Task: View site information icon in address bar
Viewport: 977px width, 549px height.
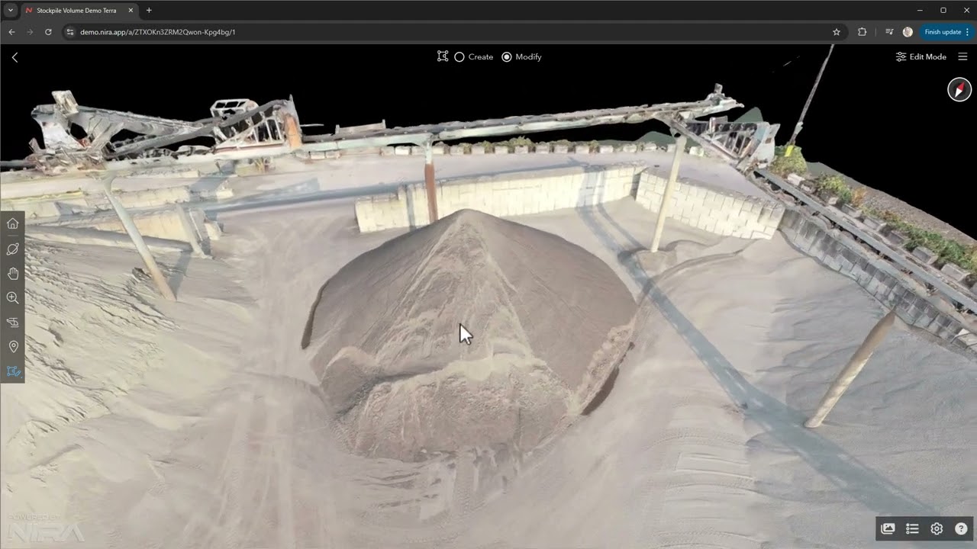Action: pyautogui.click(x=69, y=32)
